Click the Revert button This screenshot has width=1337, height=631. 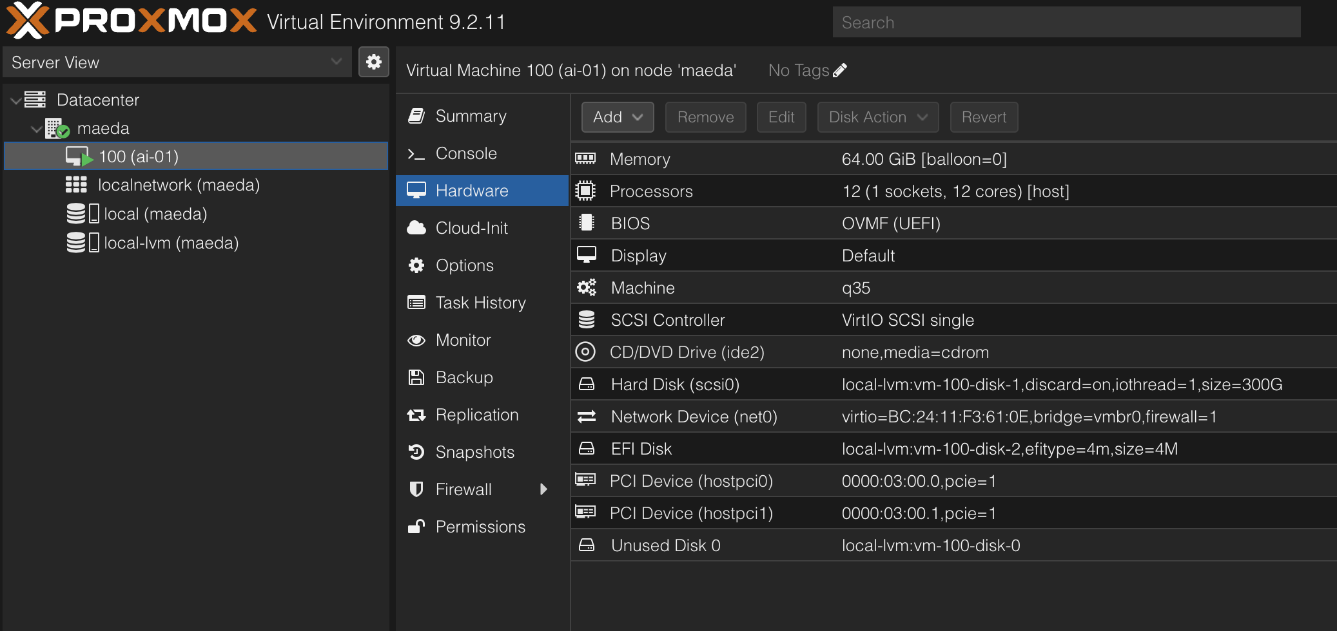point(984,117)
